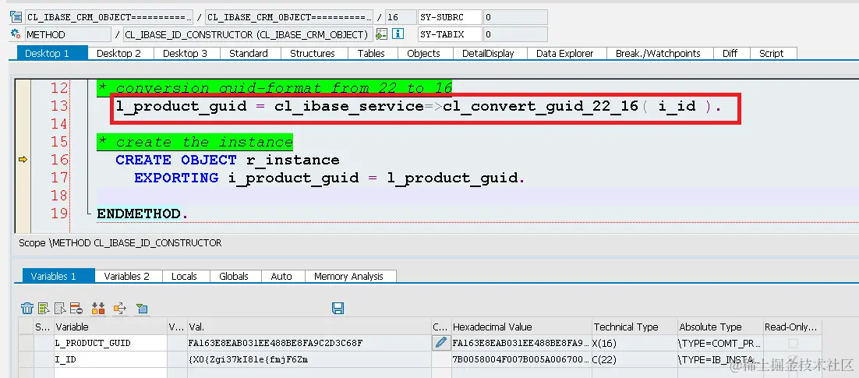Viewport: 859px width, 378px height.
Task: Select the Memory Analysis tab
Action: (349, 276)
